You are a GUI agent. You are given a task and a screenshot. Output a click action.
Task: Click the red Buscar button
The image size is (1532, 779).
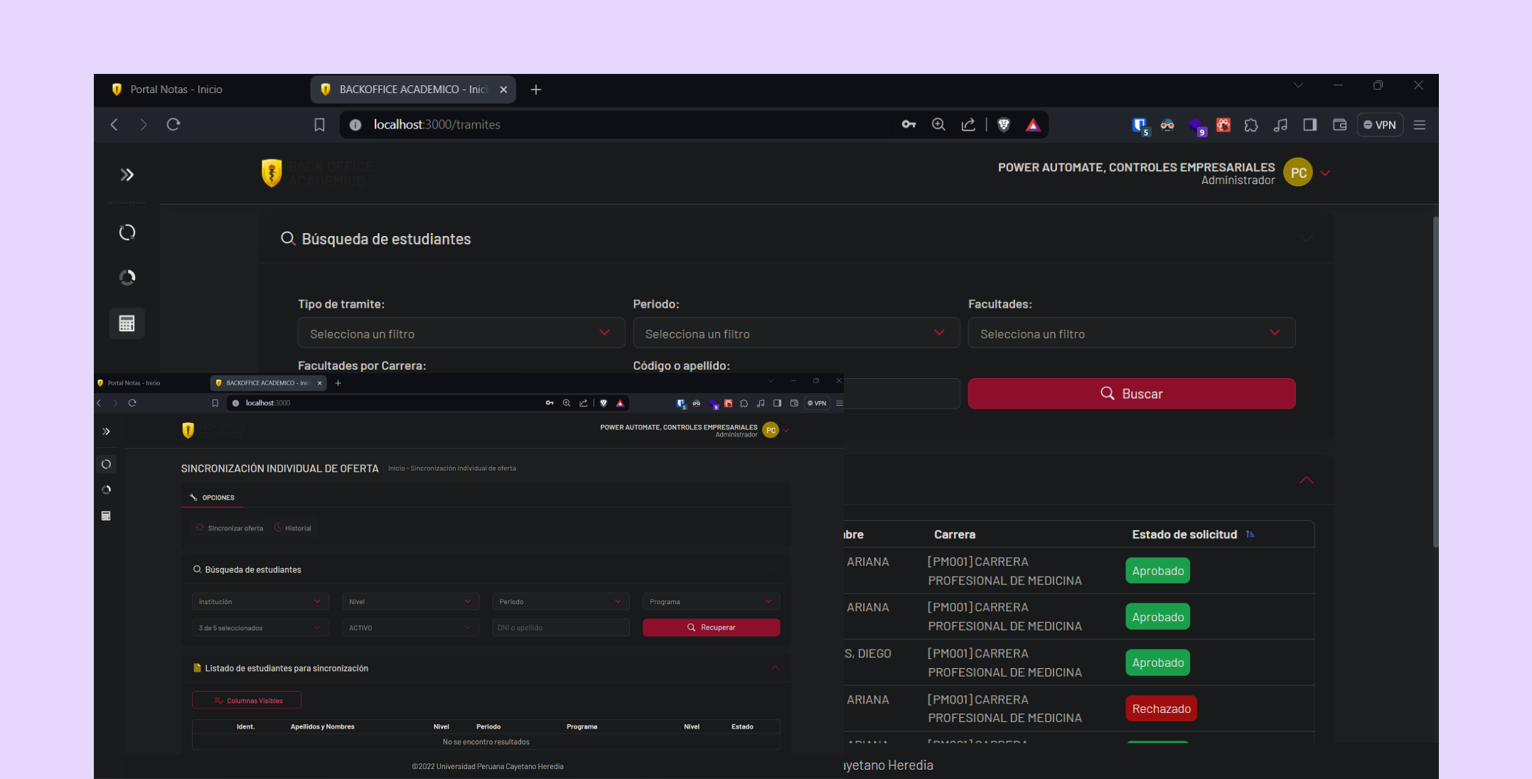tap(1131, 394)
